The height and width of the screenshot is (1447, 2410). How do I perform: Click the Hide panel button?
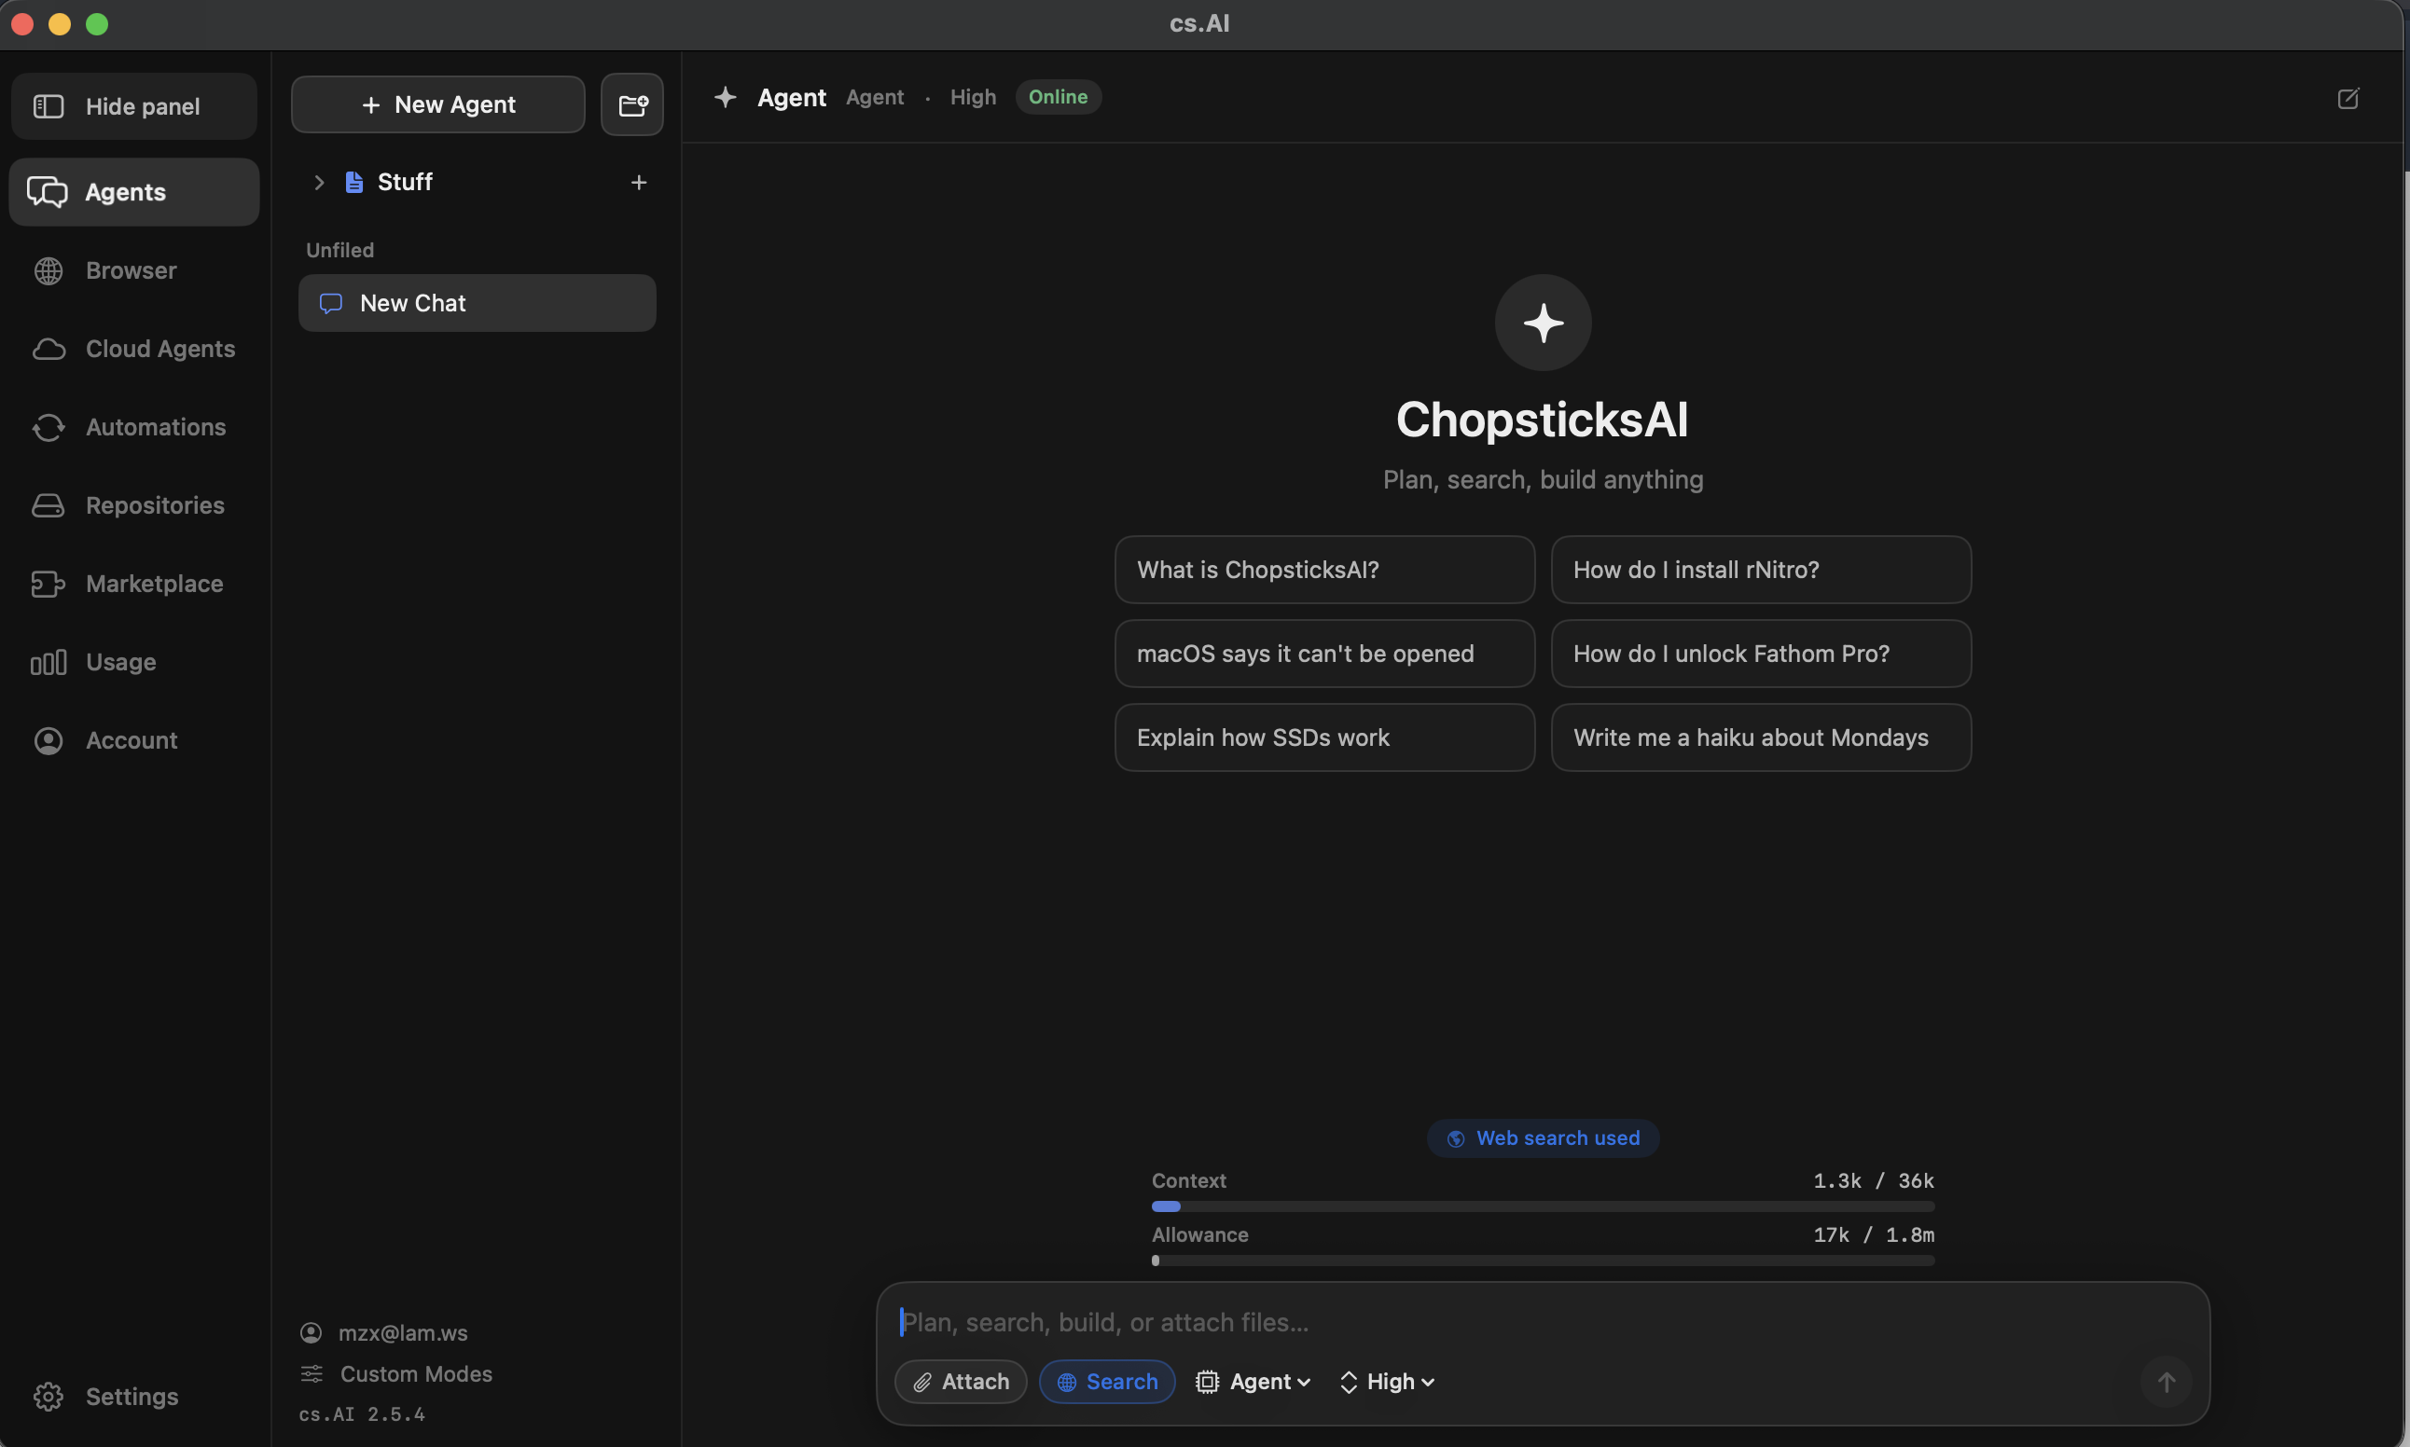tap(133, 106)
